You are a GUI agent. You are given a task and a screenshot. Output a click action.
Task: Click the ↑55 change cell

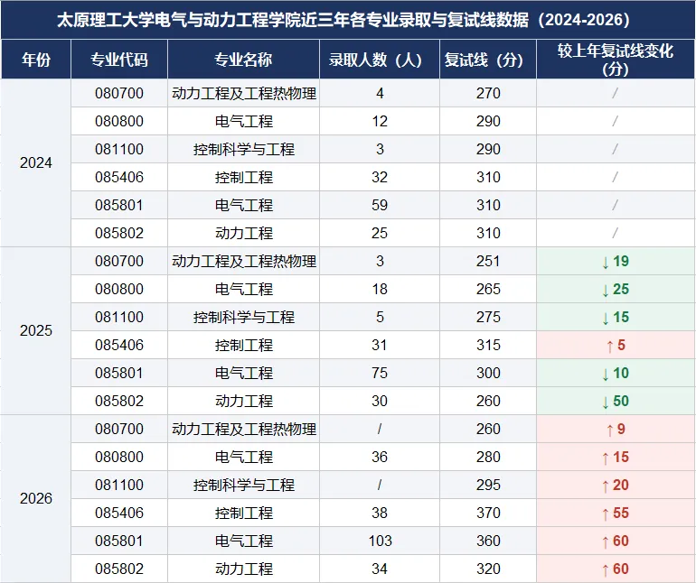click(x=616, y=513)
